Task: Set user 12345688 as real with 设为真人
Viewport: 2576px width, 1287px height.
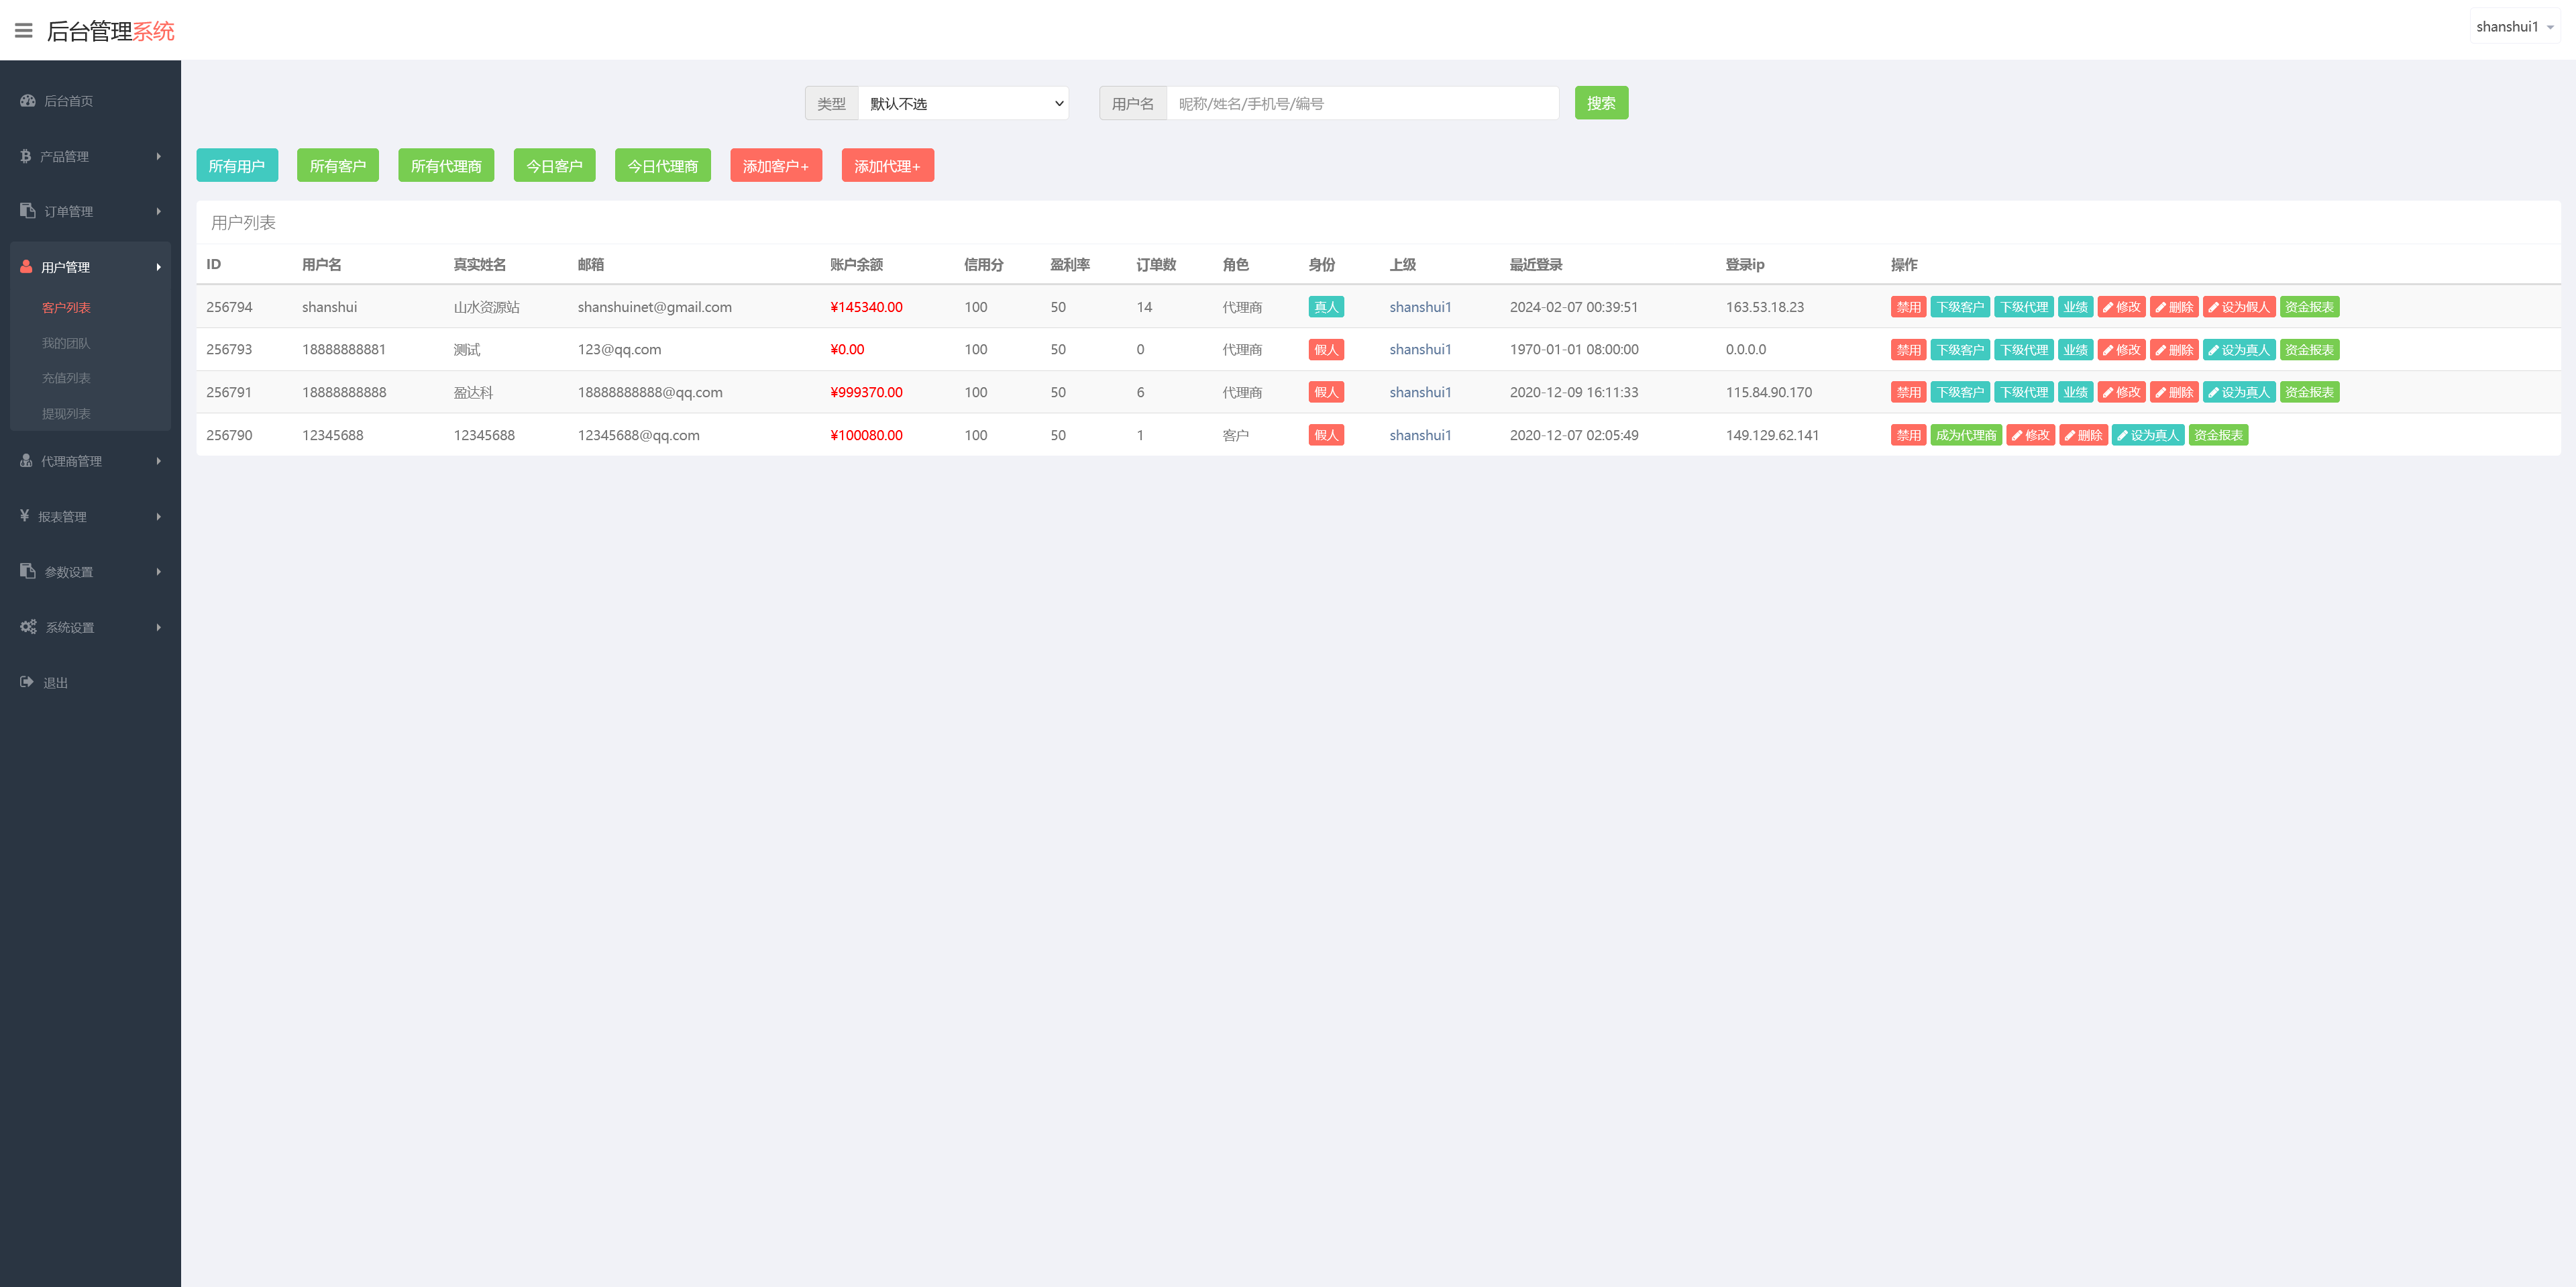Action: [2148, 435]
